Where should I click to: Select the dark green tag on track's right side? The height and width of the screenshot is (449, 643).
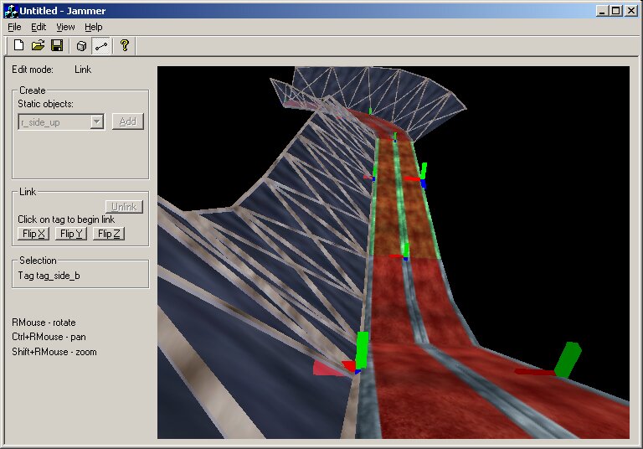[568, 359]
